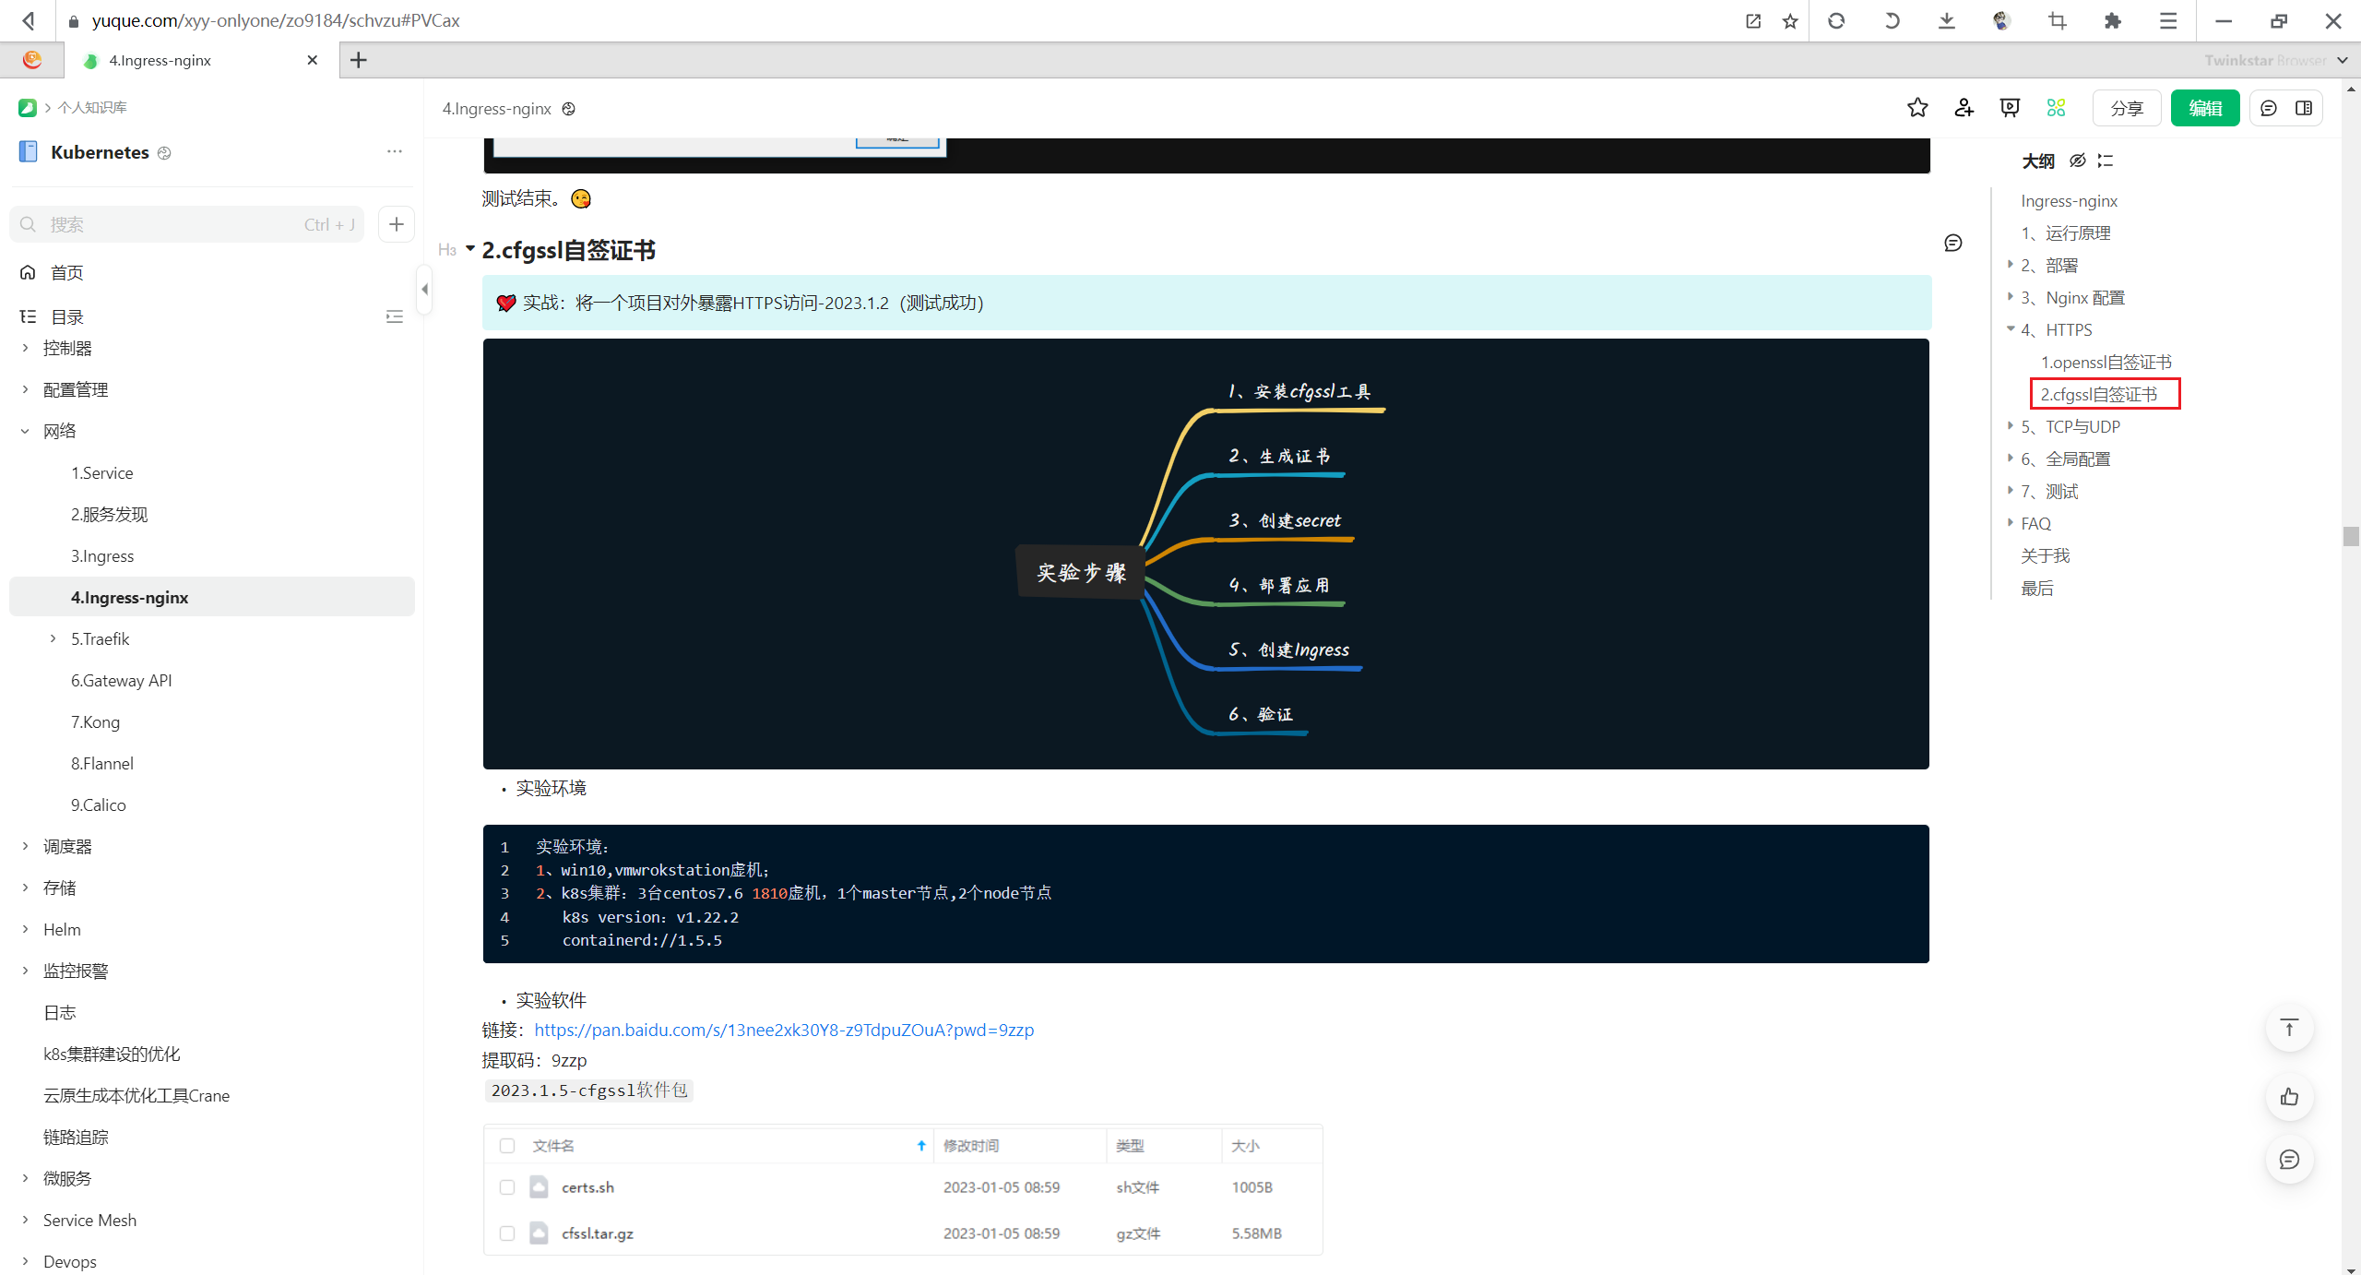Click the comment icon beside the heading

(x=1953, y=243)
